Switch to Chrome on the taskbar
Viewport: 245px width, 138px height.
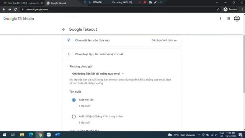click(40, 135)
